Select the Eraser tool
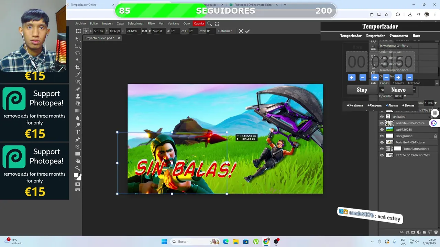Viewport: 440px width, 247px height. [78, 104]
